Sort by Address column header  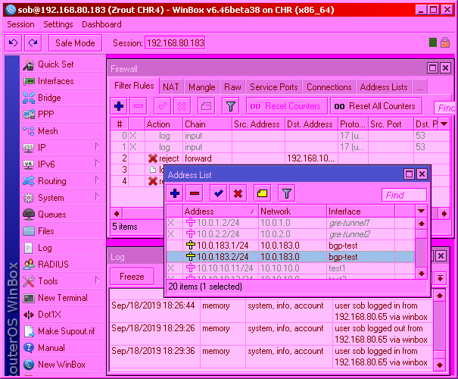220,211
